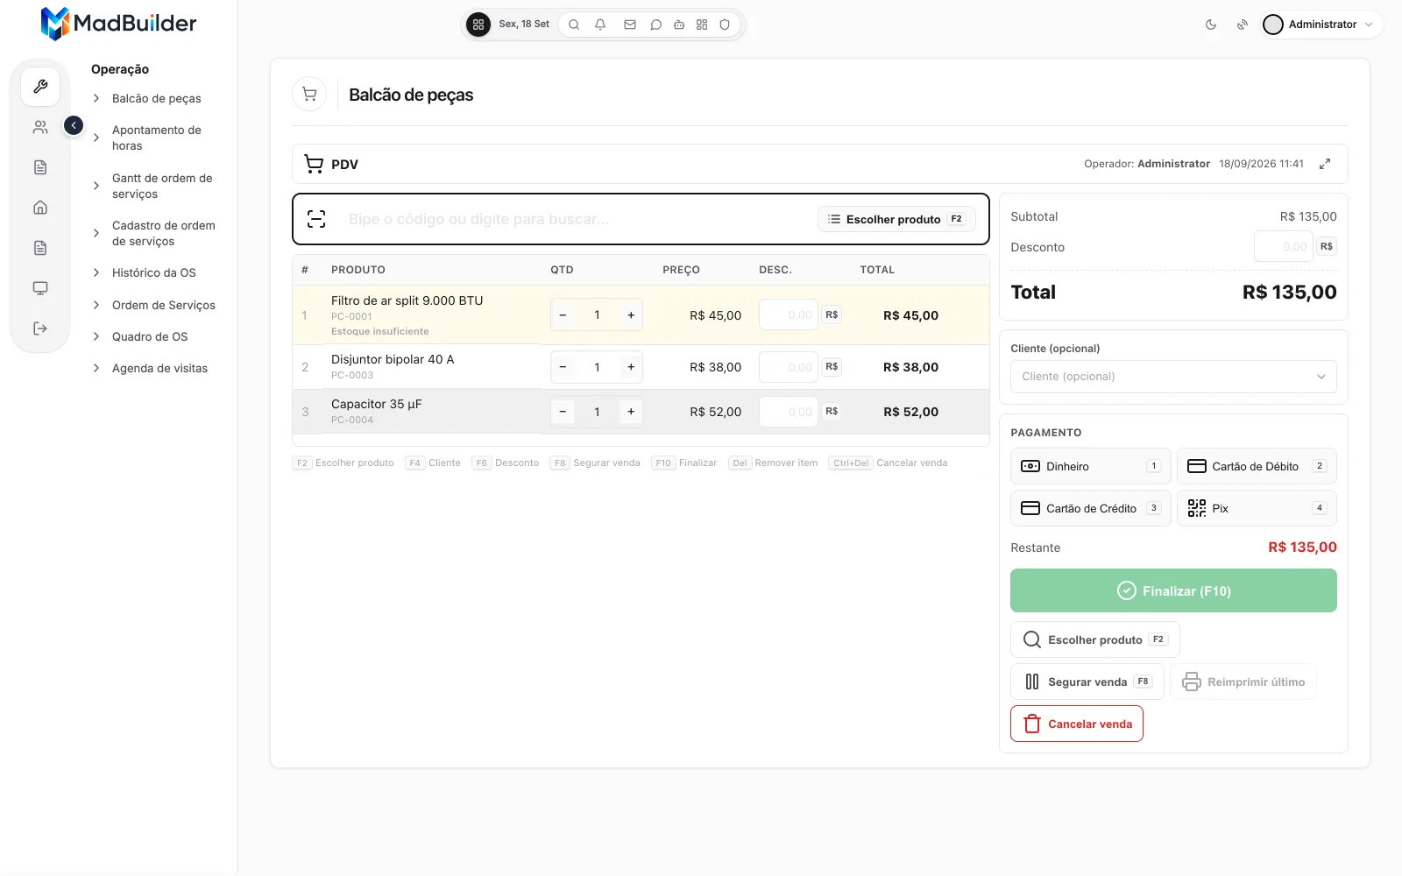Select Cartão de Crédito payment method
Screen dimensions: 1402x876
point(1090,508)
